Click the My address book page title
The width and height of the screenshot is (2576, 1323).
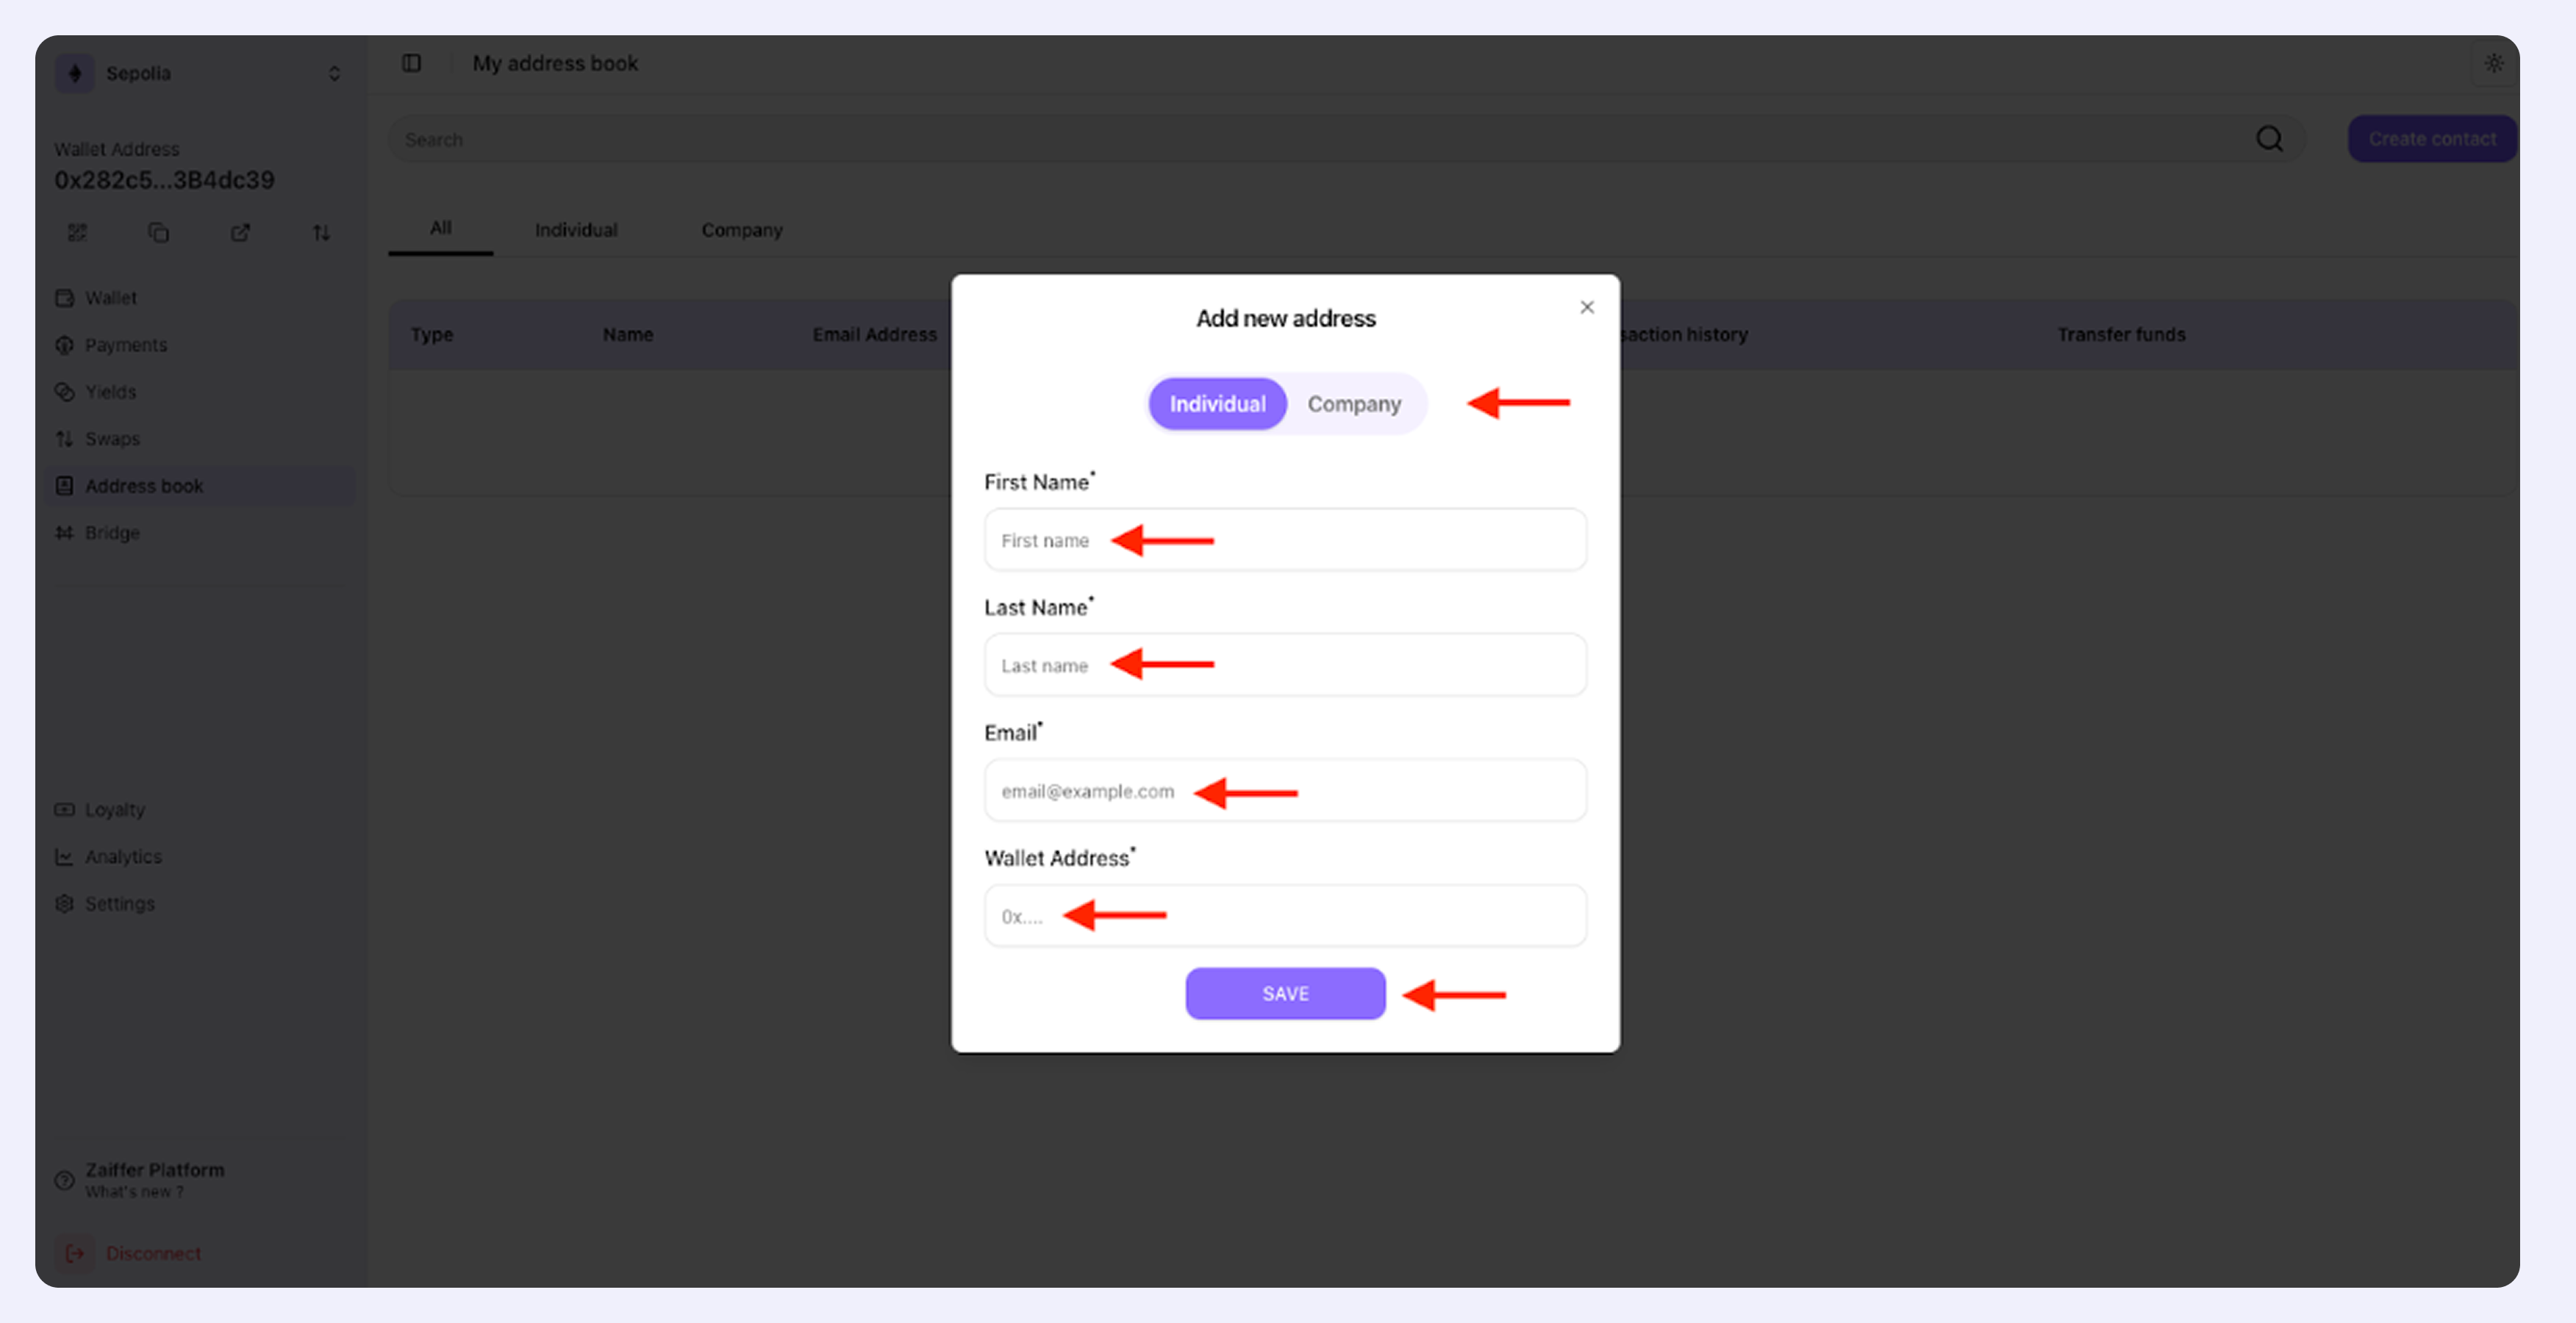555,63
